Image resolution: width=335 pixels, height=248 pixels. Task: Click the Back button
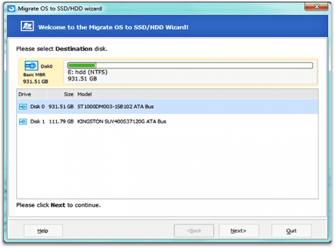point(194,230)
